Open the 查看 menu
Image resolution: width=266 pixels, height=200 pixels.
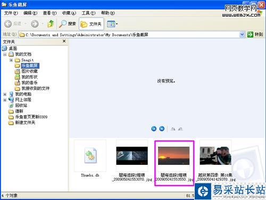(49, 13)
